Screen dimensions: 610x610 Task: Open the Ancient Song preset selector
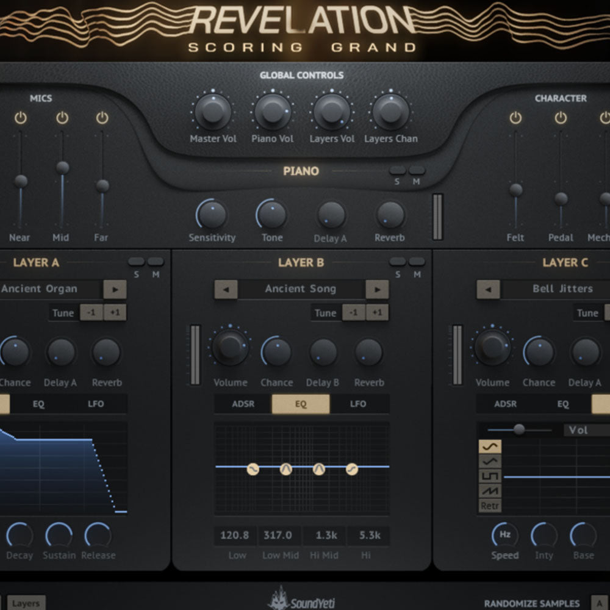coord(301,289)
